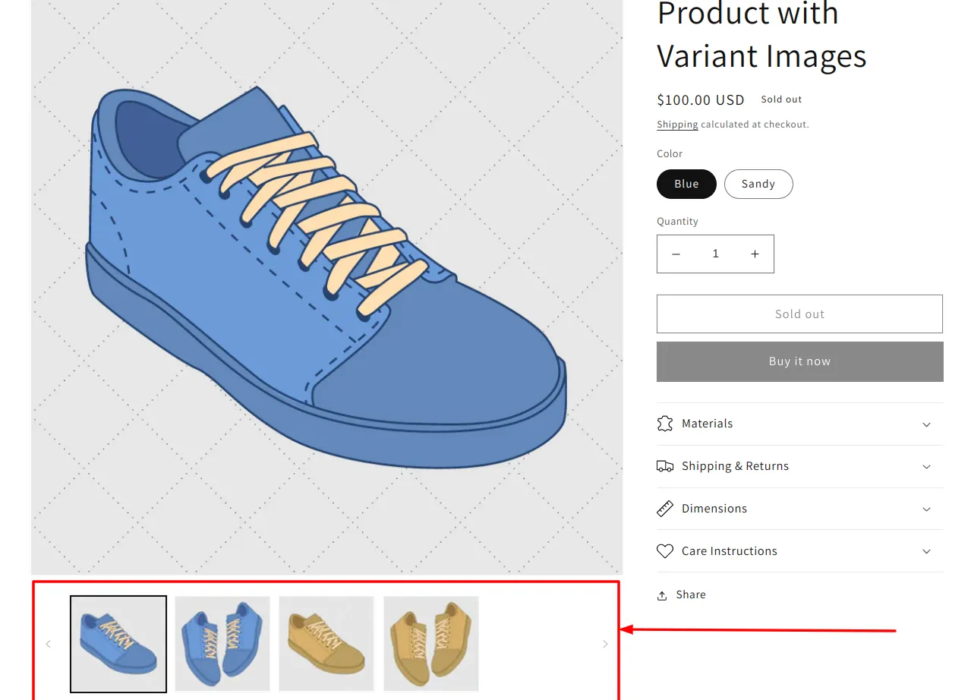Click the quantity input field
The height and width of the screenshot is (700, 971).
[x=715, y=254]
